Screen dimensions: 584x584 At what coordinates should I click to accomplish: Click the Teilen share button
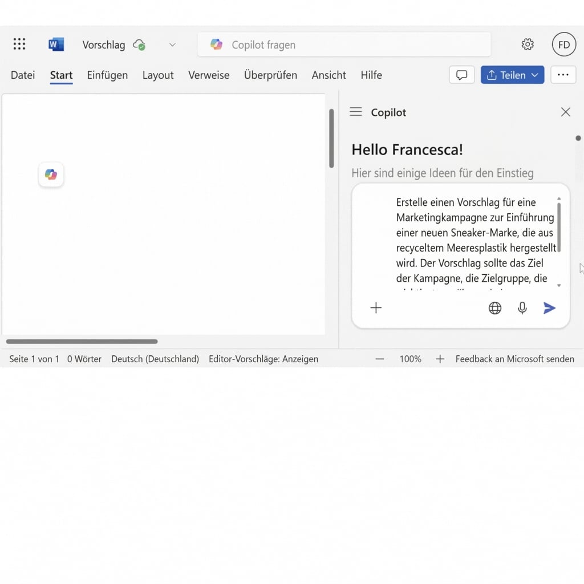coord(513,75)
